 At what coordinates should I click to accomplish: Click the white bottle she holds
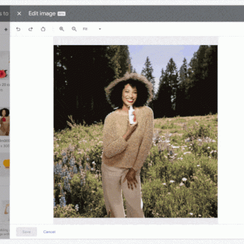pos(132,115)
